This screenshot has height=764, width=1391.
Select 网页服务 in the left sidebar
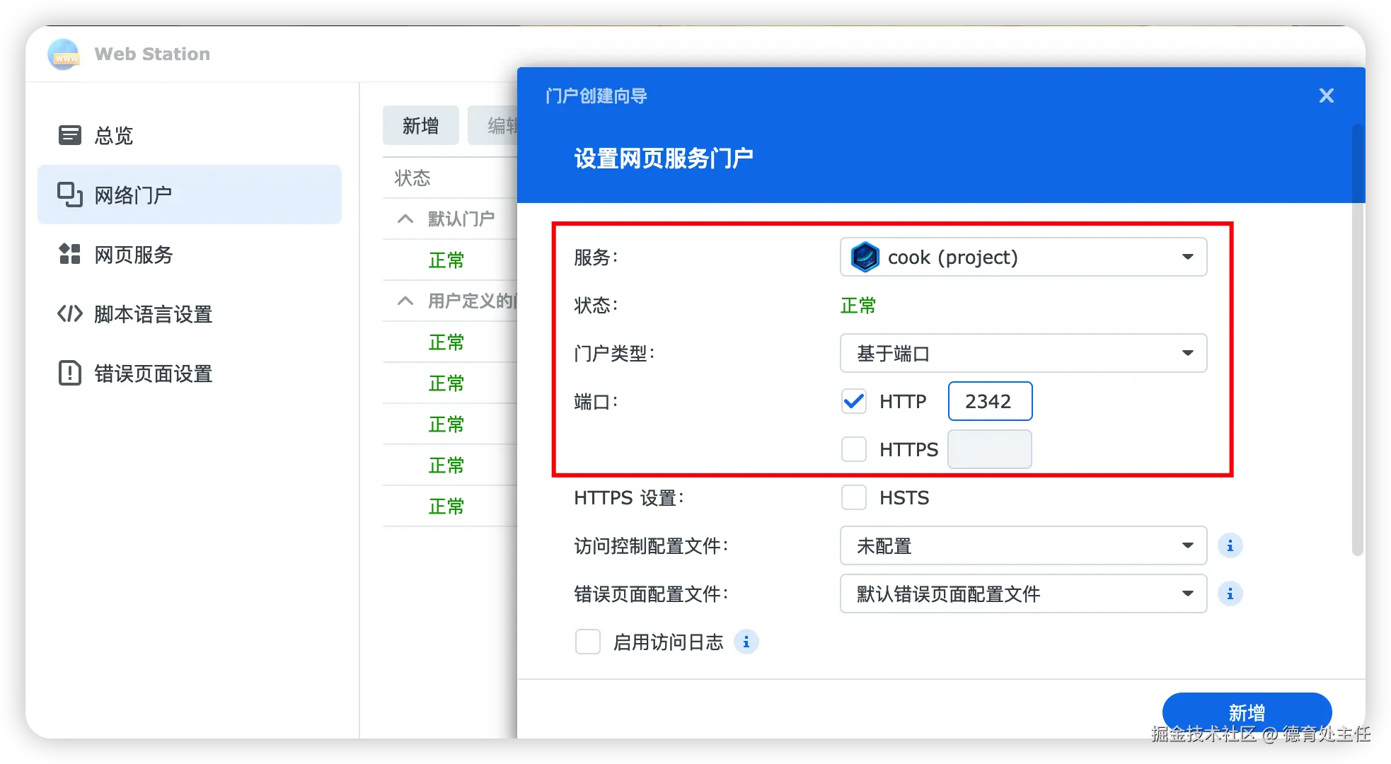[x=134, y=254]
